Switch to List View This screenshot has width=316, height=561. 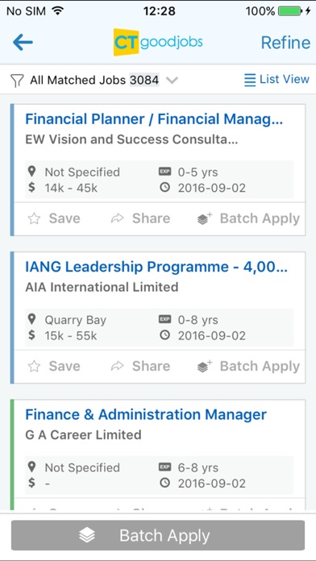pyautogui.click(x=276, y=80)
